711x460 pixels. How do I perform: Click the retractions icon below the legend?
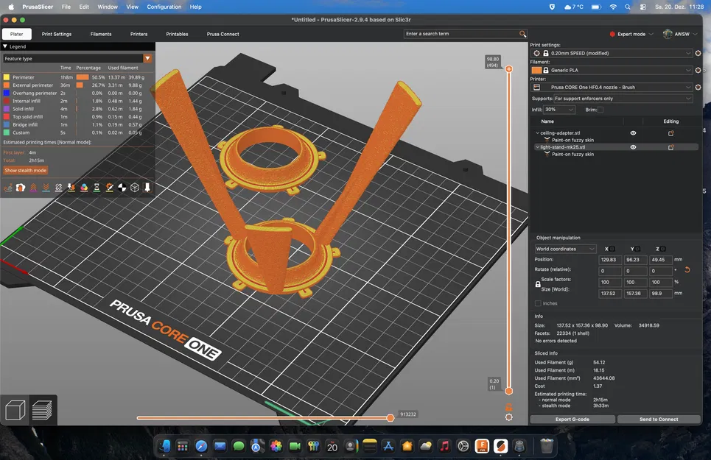pos(33,187)
